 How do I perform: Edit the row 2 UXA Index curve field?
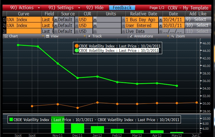point(24,25)
